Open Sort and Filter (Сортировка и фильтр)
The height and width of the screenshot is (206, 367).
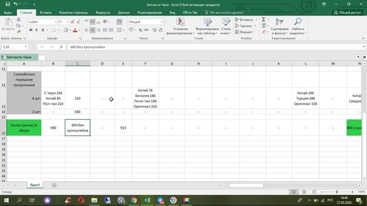click(279, 26)
